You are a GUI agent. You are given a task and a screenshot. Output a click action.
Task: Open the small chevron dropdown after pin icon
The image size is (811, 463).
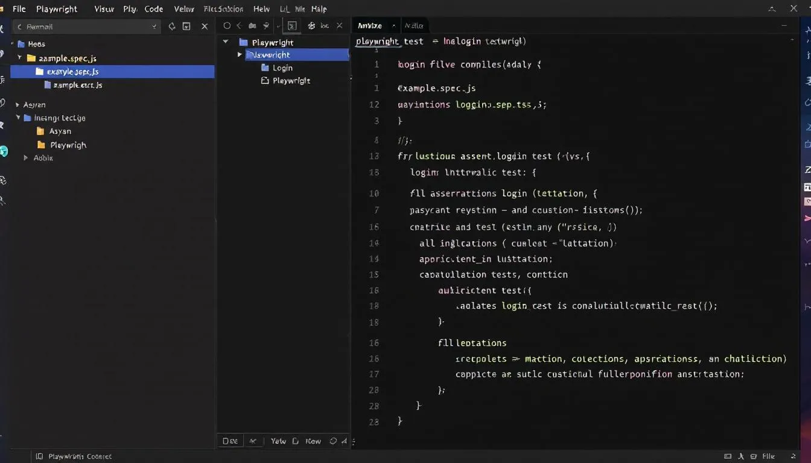point(278,27)
